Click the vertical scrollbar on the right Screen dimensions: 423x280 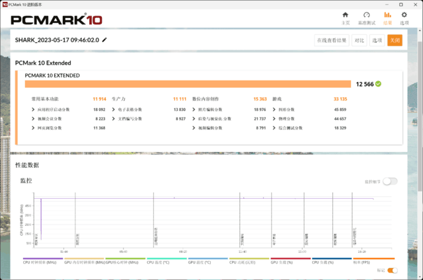(420, 116)
